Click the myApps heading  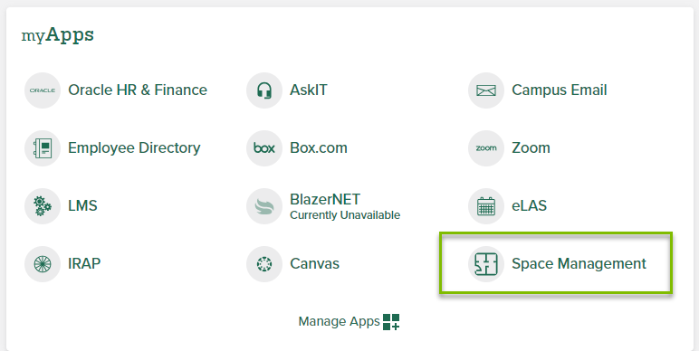click(x=58, y=34)
